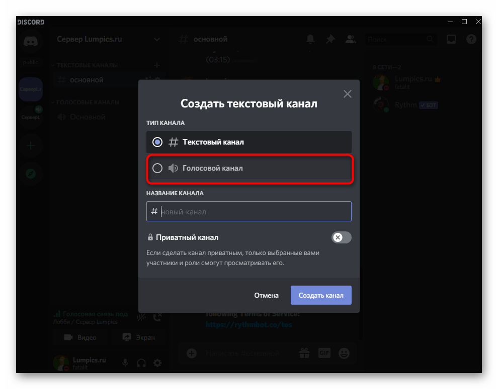Click the Cancel button in dialog
This screenshot has height=389, width=498.
(266, 295)
